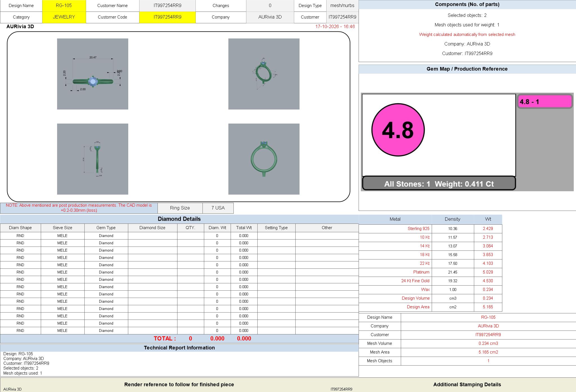Select the 10 Kt metal label

point(425,237)
